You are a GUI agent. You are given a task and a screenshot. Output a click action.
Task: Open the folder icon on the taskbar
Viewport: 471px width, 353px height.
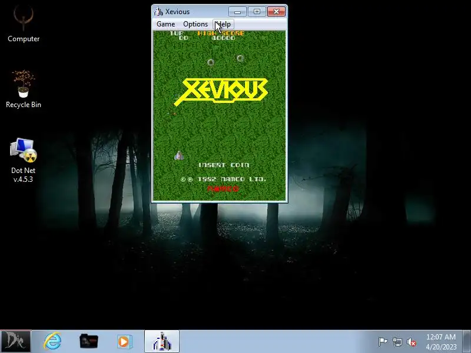click(89, 341)
